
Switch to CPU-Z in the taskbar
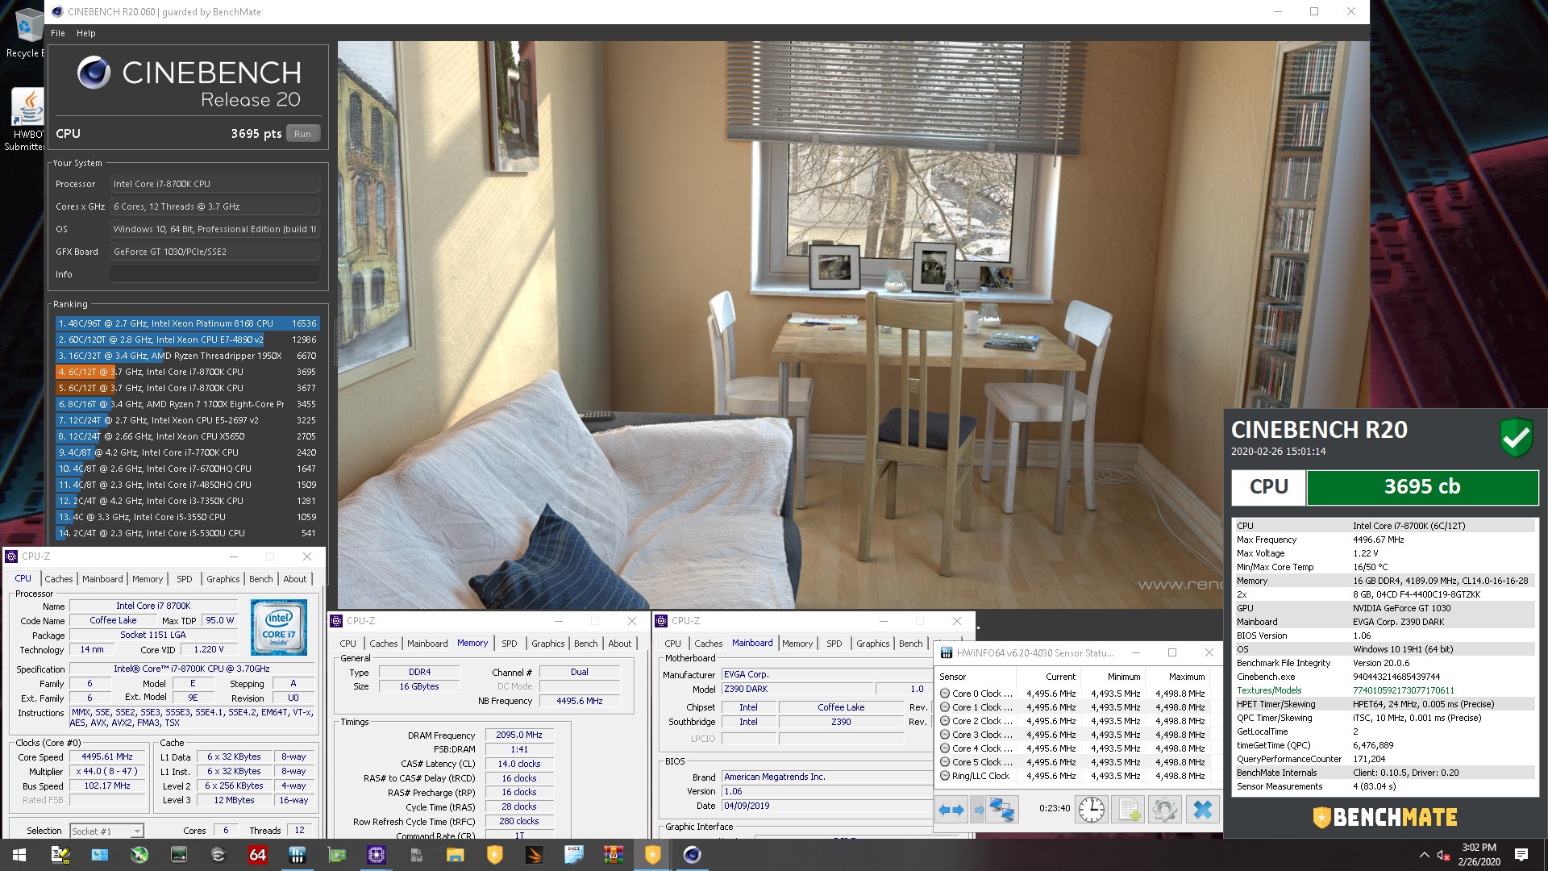(x=377, y=855)
